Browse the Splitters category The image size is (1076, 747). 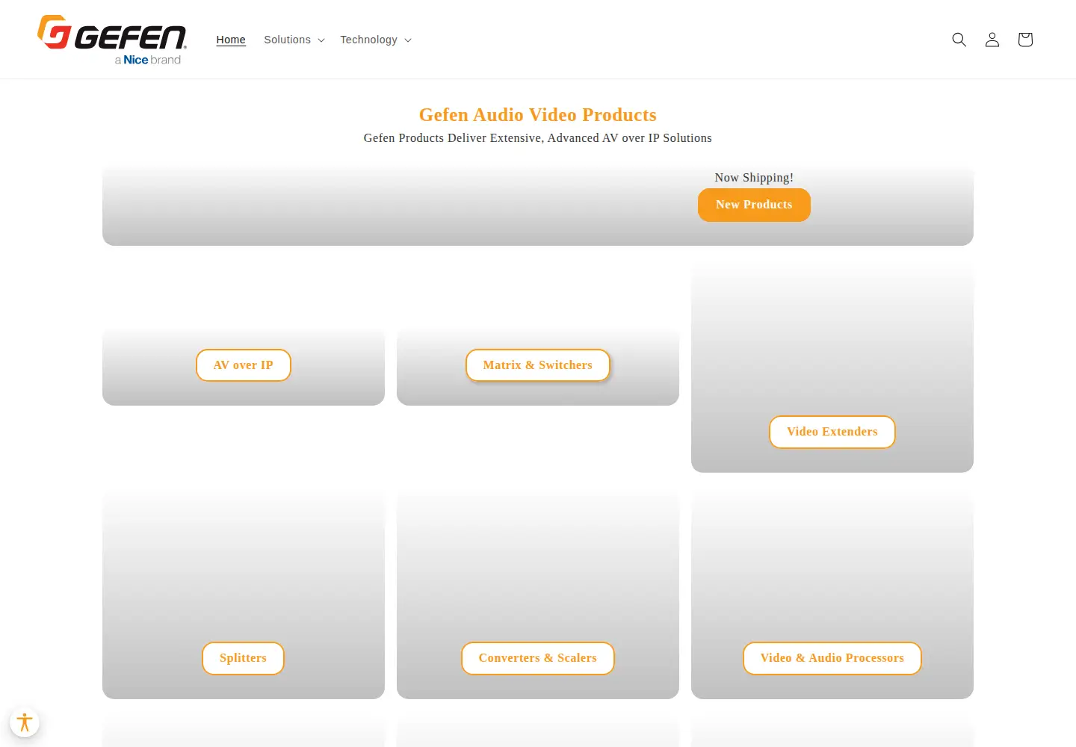[x=243, y=658]
